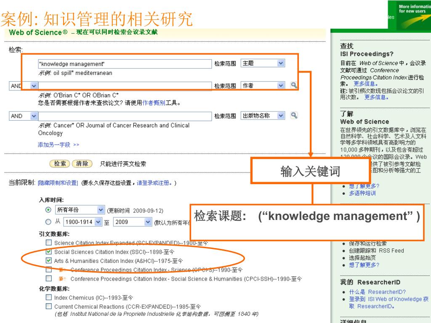Check the CPCI-SSH Conference Proceedings box
This screenshot has width=431, height=323.
point(49,278)
